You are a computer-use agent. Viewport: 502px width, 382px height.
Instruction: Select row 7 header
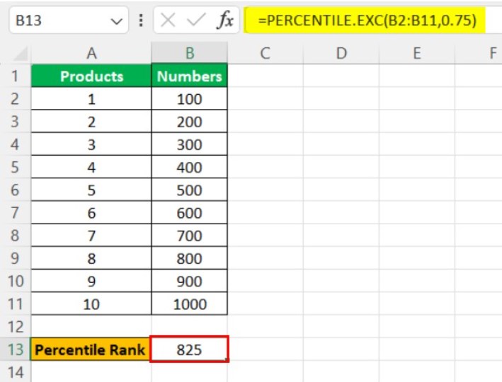[x=15, y=212]
